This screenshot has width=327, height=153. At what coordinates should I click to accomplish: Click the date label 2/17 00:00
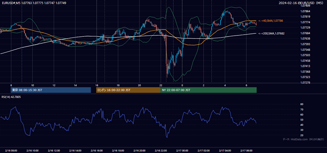(x=182, y=151)
